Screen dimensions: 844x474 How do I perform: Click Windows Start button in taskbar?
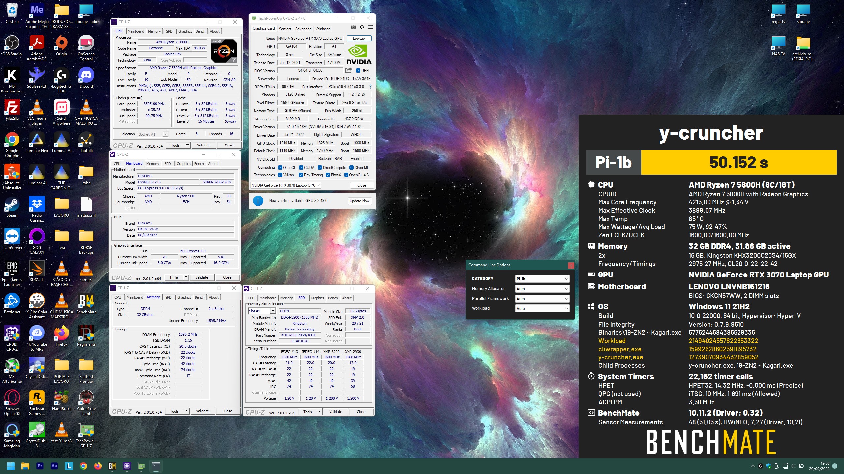click(11, 466)
